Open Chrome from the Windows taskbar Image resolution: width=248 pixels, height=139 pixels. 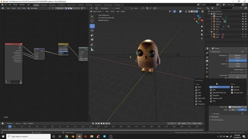(x=66, y=136)
